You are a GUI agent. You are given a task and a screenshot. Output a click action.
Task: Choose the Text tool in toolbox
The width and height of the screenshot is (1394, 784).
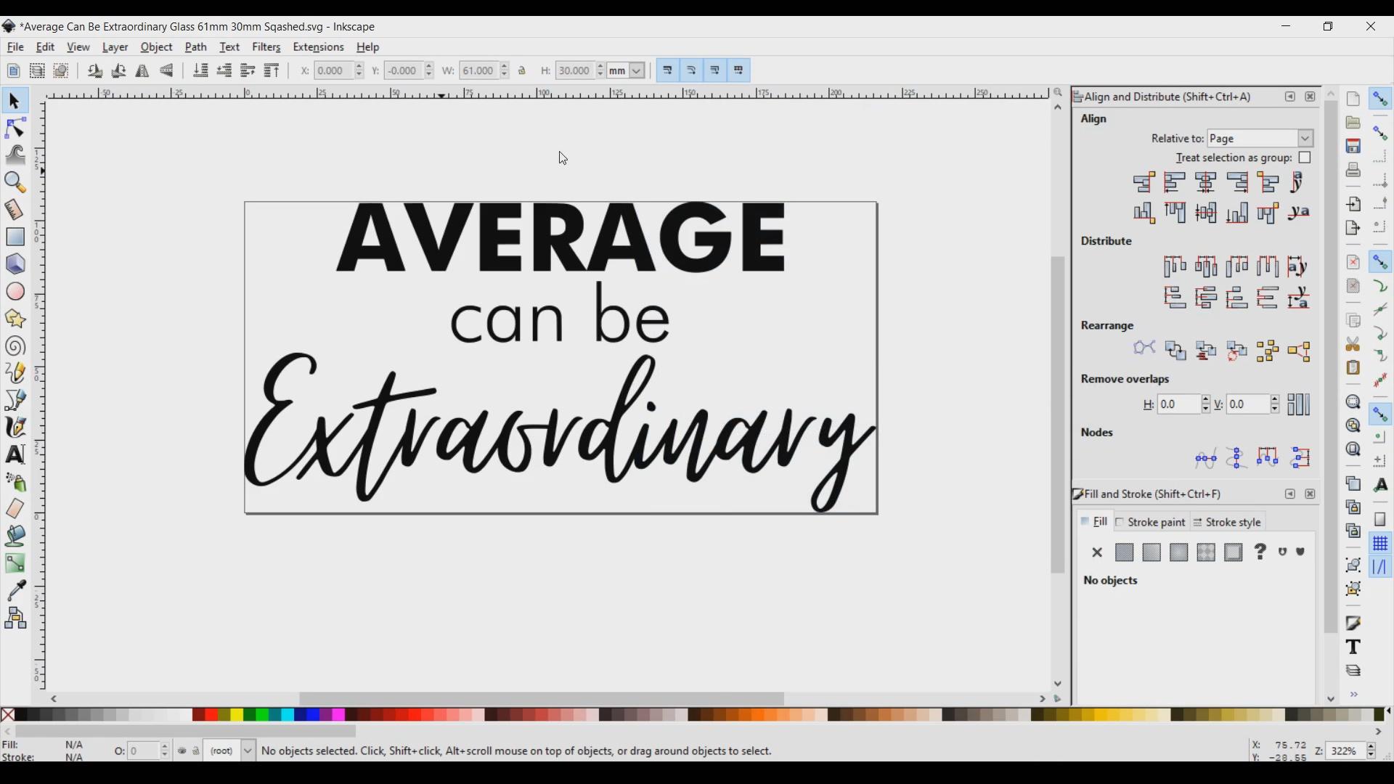pyautogui.click(x=15, y=455)
